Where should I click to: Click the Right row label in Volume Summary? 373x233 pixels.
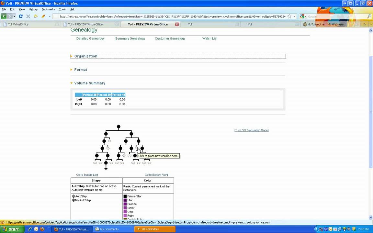point(78,104)
